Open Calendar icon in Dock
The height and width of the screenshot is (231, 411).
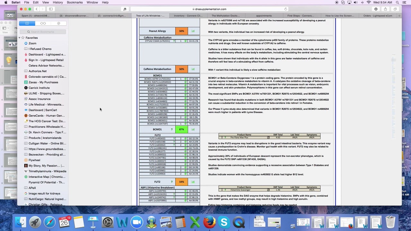64,222
